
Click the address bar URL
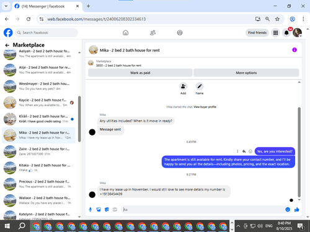click(97, 19)
